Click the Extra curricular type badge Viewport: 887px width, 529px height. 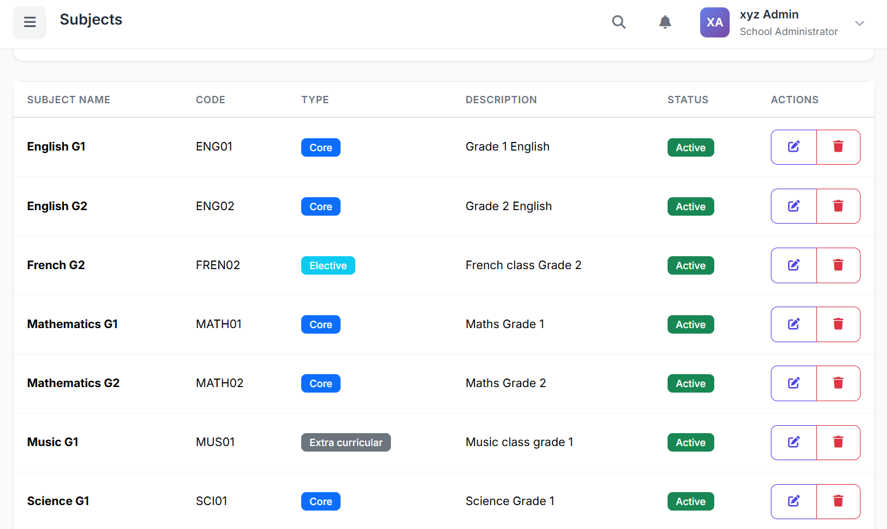tap(345, 442)
